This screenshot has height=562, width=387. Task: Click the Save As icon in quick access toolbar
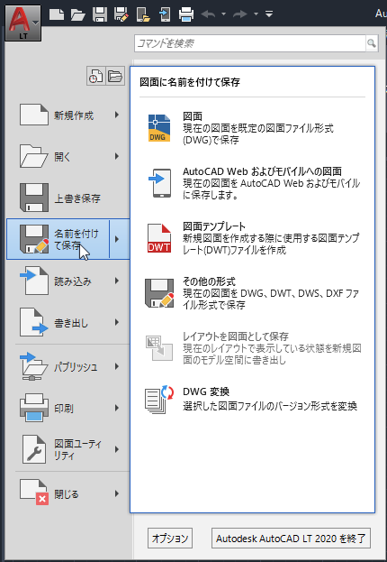(x=121, y=14)
